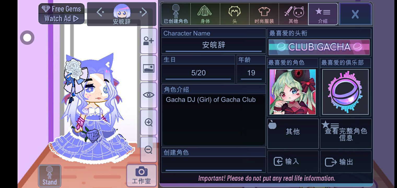Switch to the next character with the right arrow
The height and width of the screenshot is (188, 397).
click(x=143, y=12)
